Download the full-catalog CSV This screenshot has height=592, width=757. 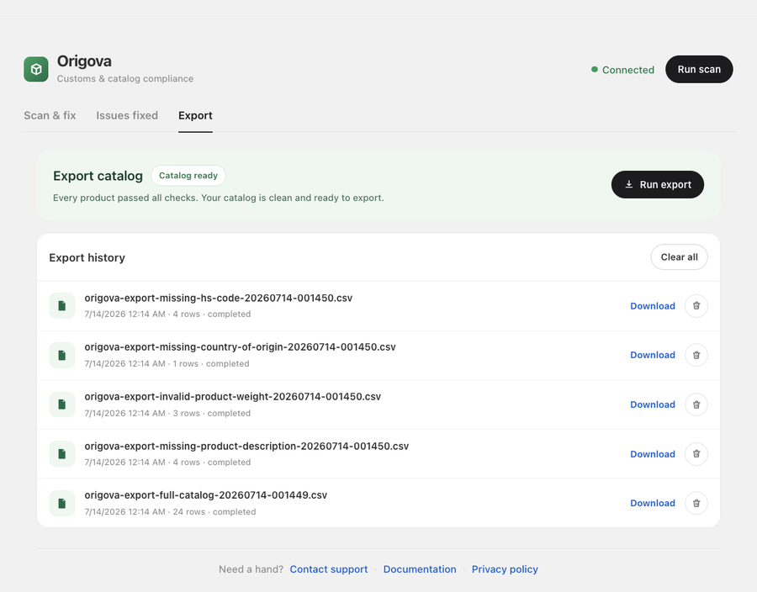[x=653, y=503]
